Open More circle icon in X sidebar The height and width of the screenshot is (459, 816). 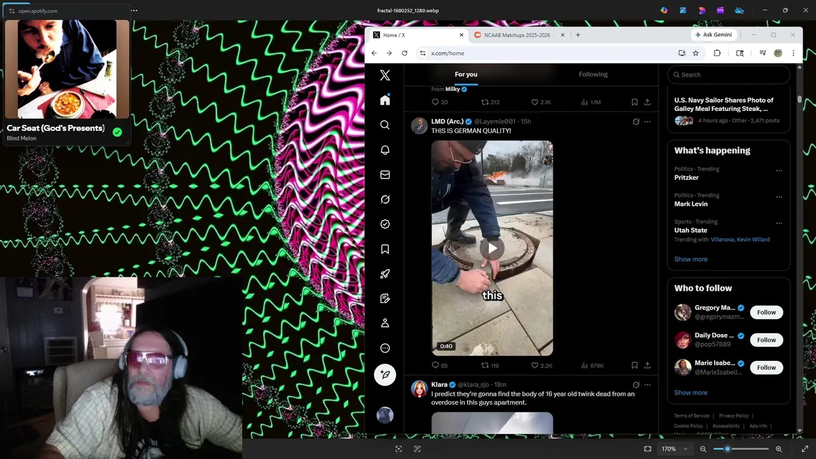(385, 348)
